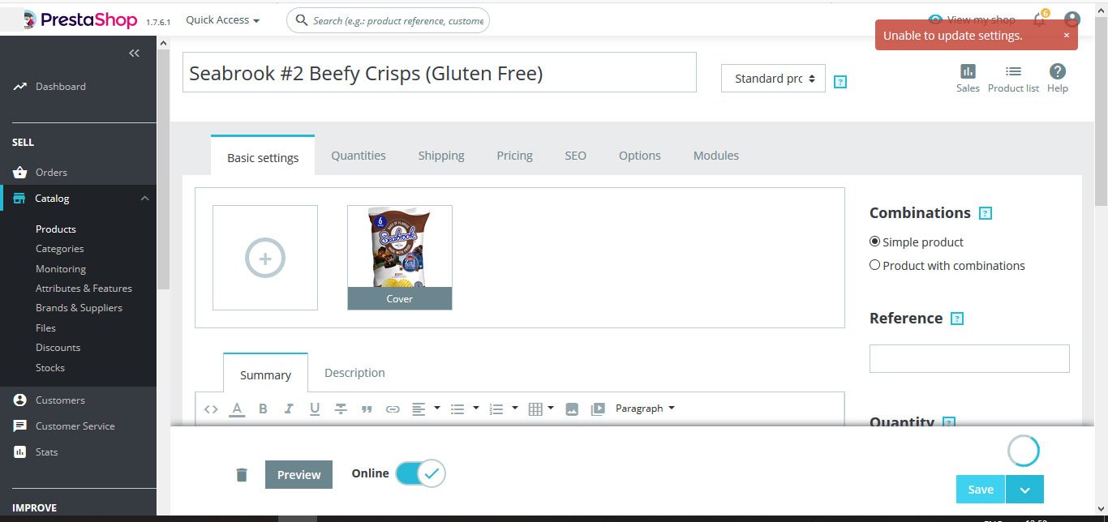Open Paragraph format dropdown
Viewport: 1108px width, 522px height.
pyautogui.click(x=645, y=409)
